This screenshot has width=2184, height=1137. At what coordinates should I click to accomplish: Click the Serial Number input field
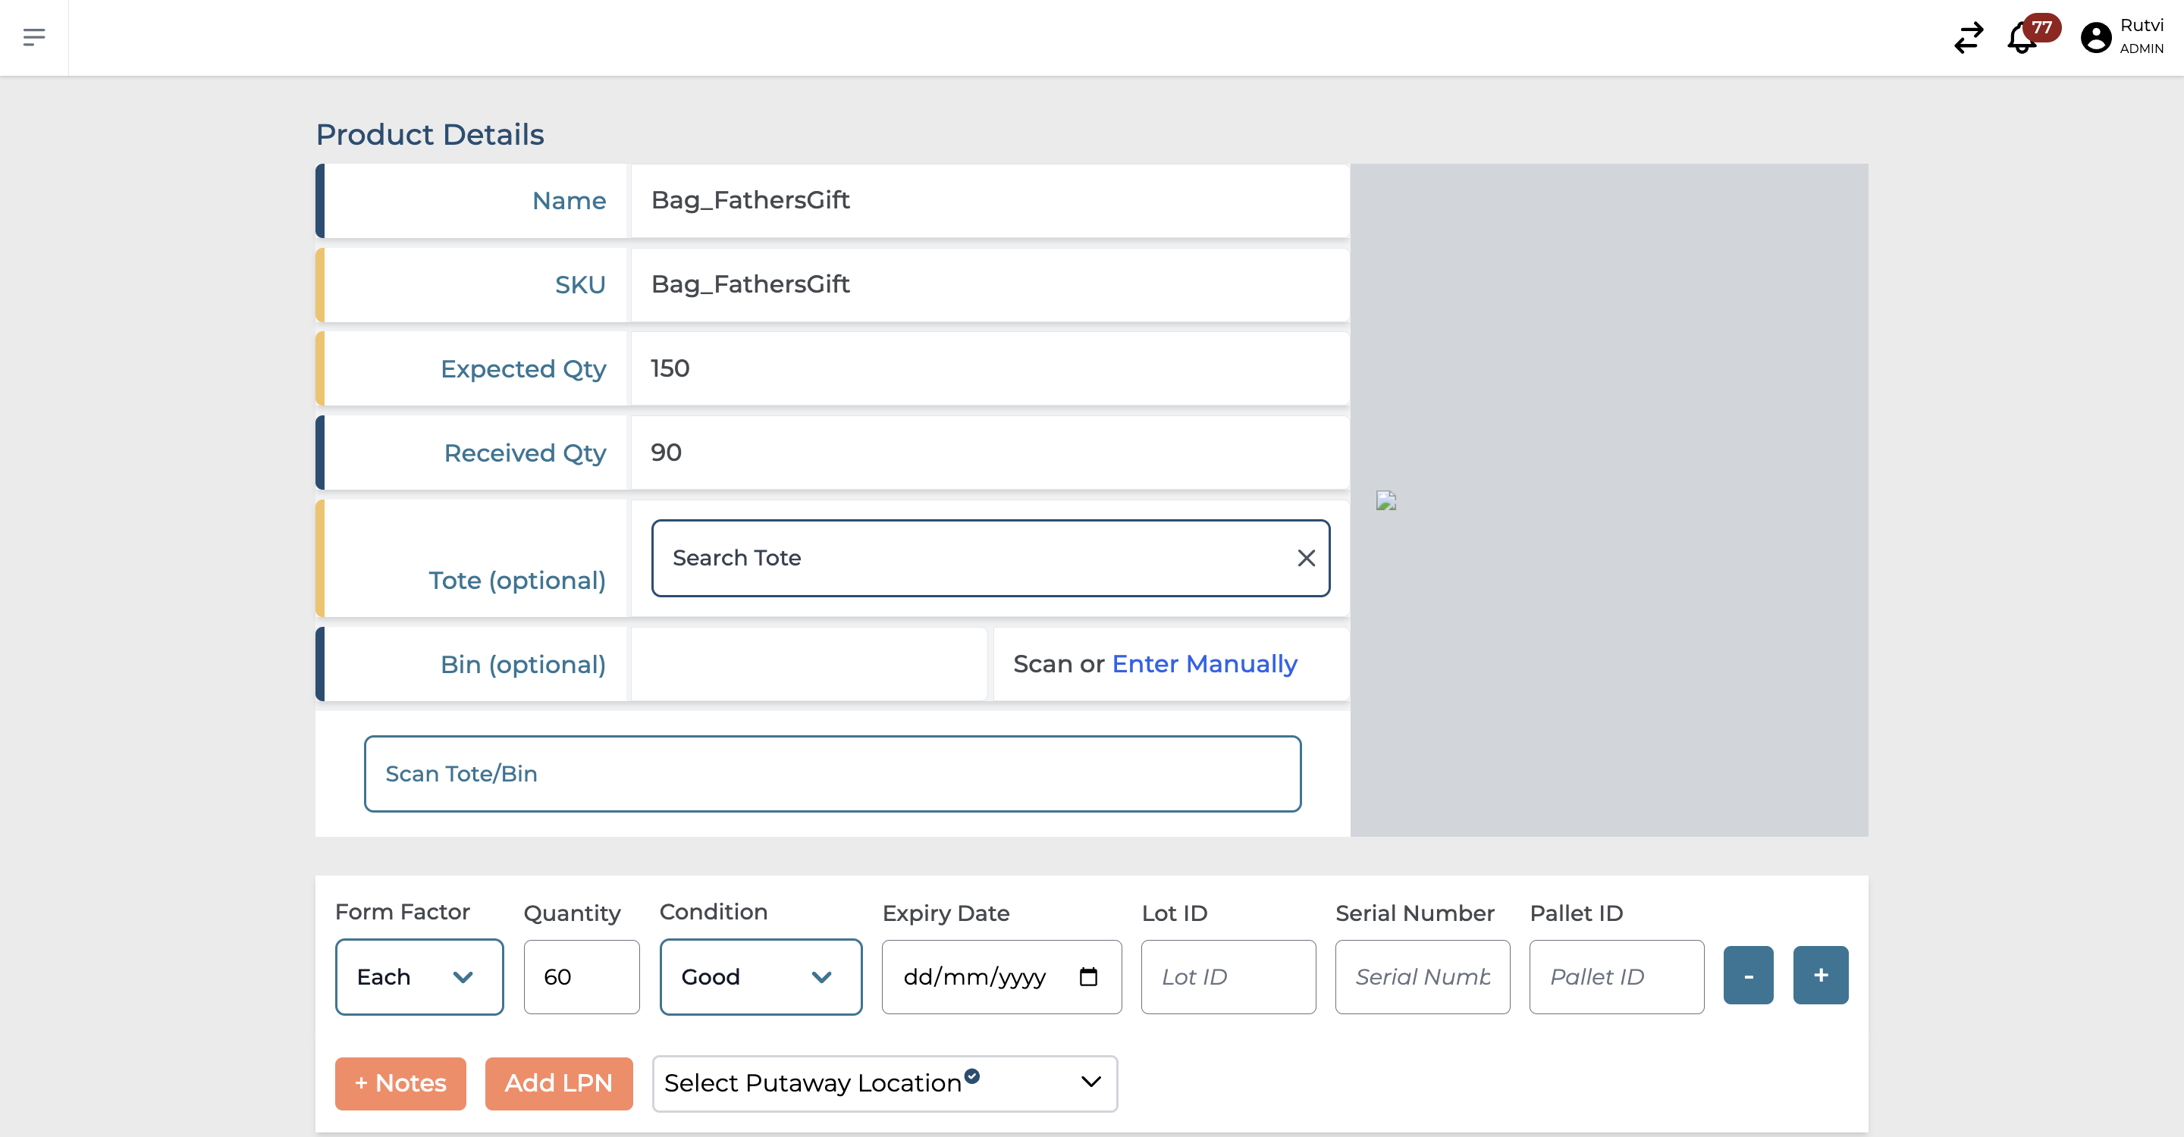pyautogui.click(x=1420, y=976)
